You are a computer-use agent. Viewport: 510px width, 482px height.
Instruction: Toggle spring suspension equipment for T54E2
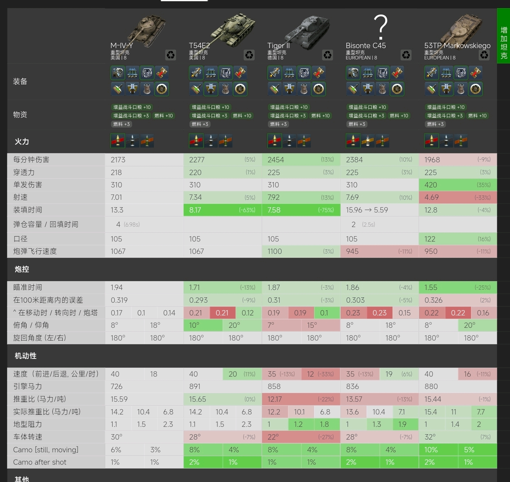point(225,89)
